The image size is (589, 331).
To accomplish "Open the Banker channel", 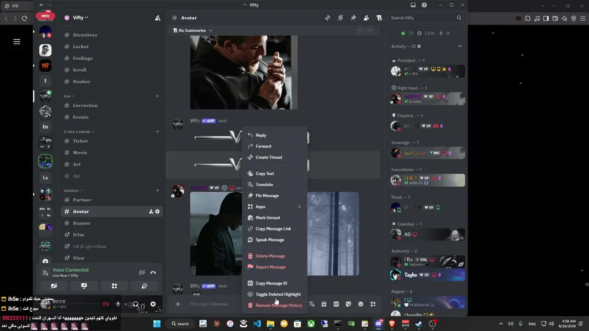I will [x=111, y=81].
